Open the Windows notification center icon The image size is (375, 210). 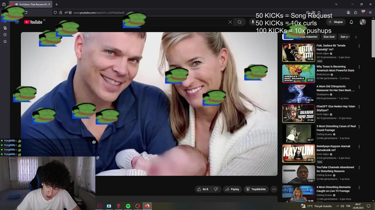369,206
